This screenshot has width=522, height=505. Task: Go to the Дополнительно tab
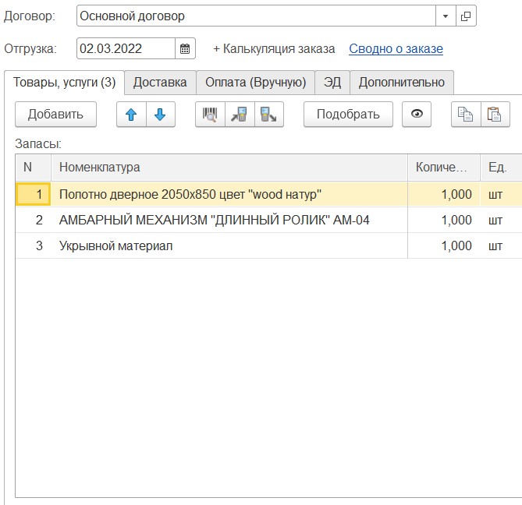[x=401, y=83]
